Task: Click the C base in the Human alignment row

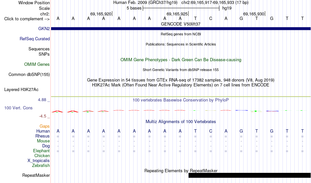Action: [x=210, y=131]
